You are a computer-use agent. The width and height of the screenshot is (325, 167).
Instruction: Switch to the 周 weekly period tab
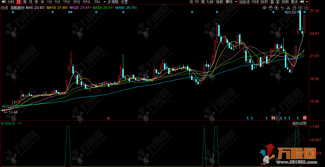[25, 2]
